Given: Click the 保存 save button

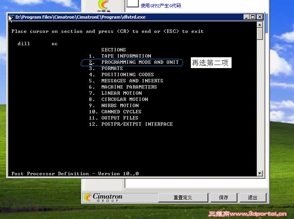Looking at the screenshot, I should click(x=223, y=198).
